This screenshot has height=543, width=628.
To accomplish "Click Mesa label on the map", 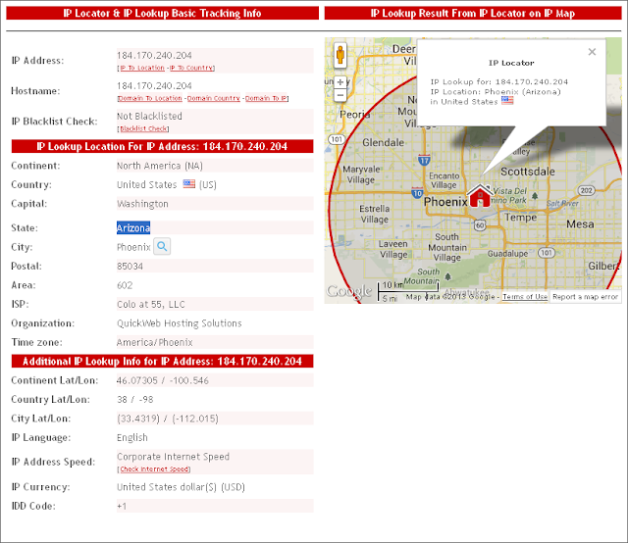I will click(x=580, y=224).
